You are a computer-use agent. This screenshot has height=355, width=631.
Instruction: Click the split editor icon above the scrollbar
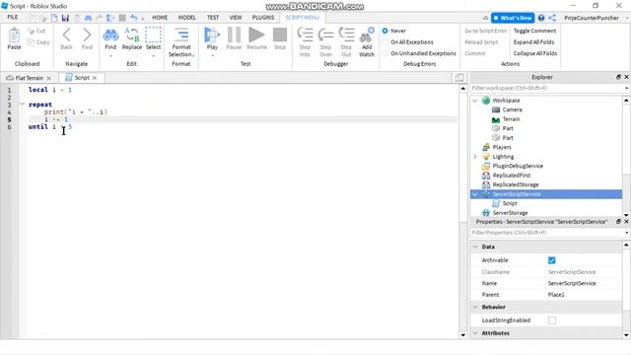click(459, 77)
